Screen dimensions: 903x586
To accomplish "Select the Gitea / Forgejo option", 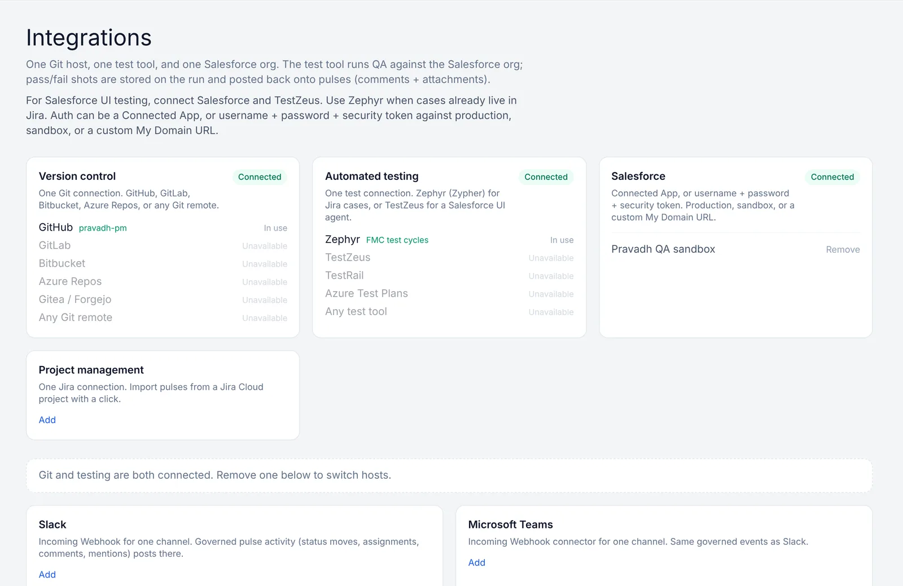I will click(x=163, y=299).
